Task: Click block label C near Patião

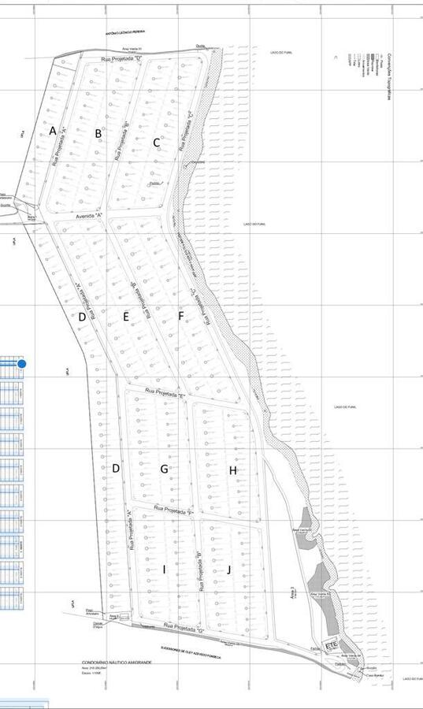Action: pos(157,143)
